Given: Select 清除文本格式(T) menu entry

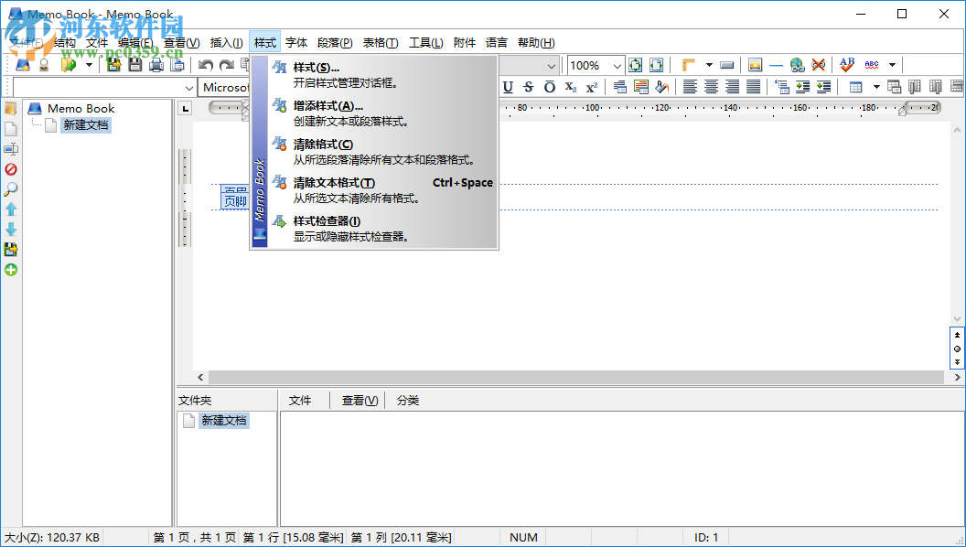Looking at the screenshot, I should click(x=382, y=189).
